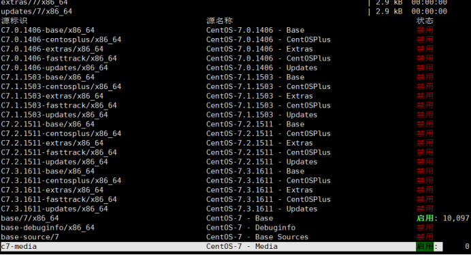The image size is (471, 255).
Task: Click repo name CentOS-7.1.1503 - Extras
Action: click(259, 96)
